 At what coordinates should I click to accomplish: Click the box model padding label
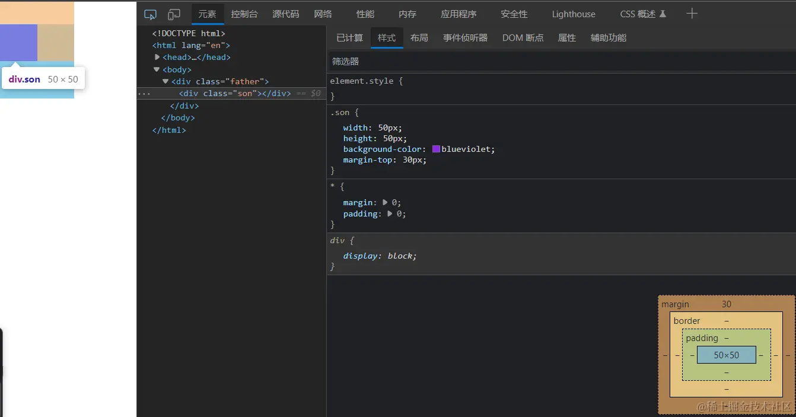[702, 338]
